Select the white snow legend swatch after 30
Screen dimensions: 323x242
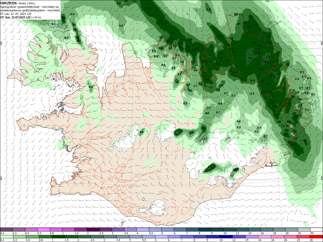[316, 230]
